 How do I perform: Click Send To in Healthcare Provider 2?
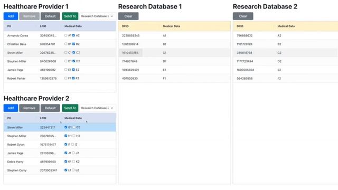point(70,108)
